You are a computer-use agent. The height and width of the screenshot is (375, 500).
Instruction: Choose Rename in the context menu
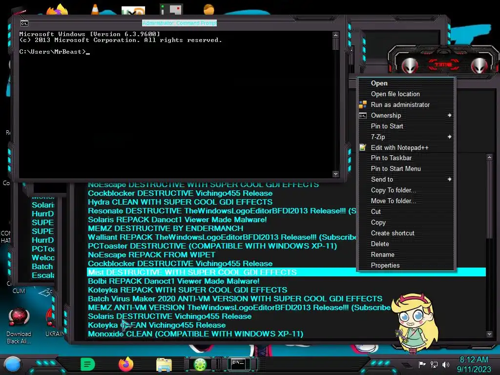(x=406, y=254)
